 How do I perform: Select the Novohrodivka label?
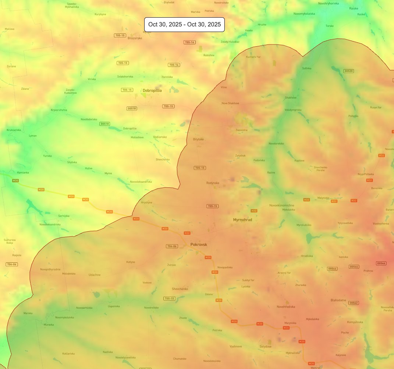pyautogui.click(x=286, y=307)
